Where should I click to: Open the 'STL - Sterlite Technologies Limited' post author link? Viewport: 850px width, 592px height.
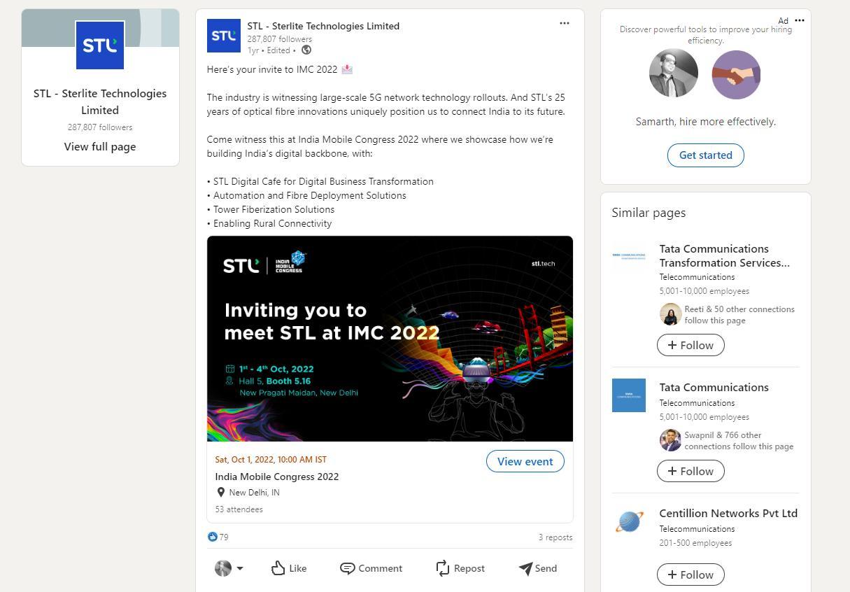tap(323, 26)
